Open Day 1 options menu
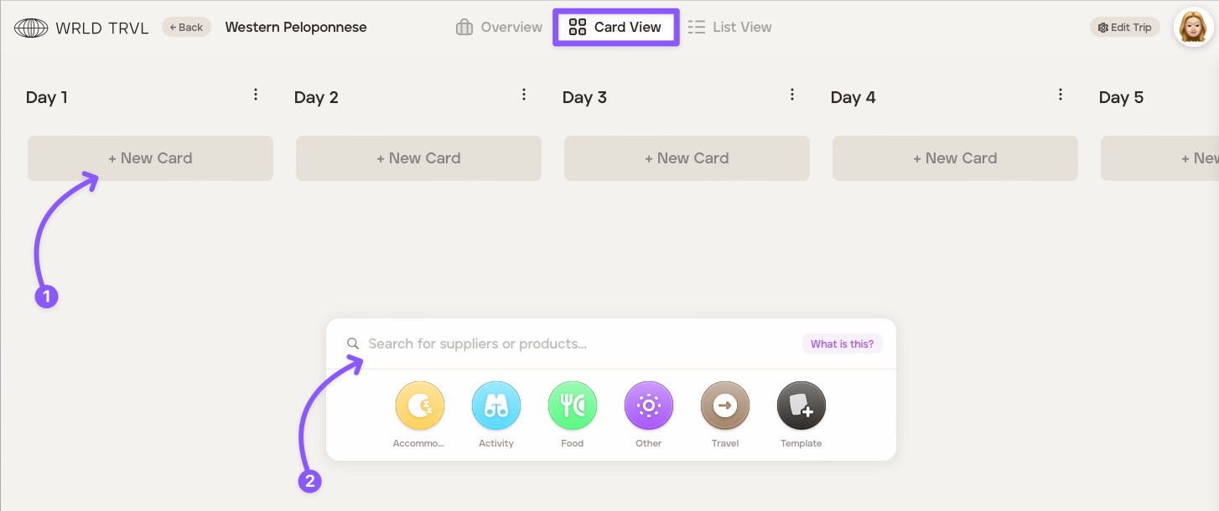The image size is (1219, 511). click(x=256, y=95)
